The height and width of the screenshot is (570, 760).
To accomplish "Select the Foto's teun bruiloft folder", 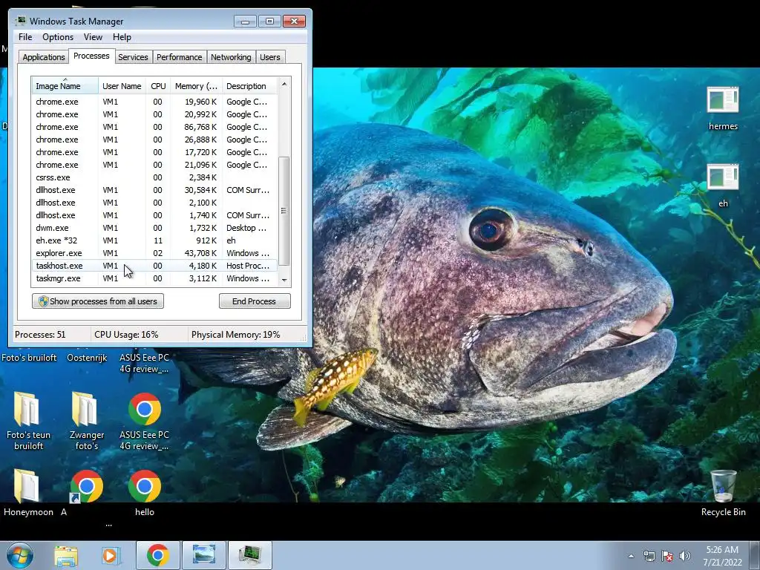I will click(28, 421).
